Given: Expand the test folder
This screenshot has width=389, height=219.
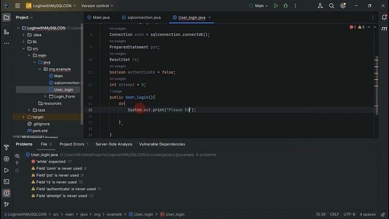Looking at the screenshot, I should (x=29, y=110).
